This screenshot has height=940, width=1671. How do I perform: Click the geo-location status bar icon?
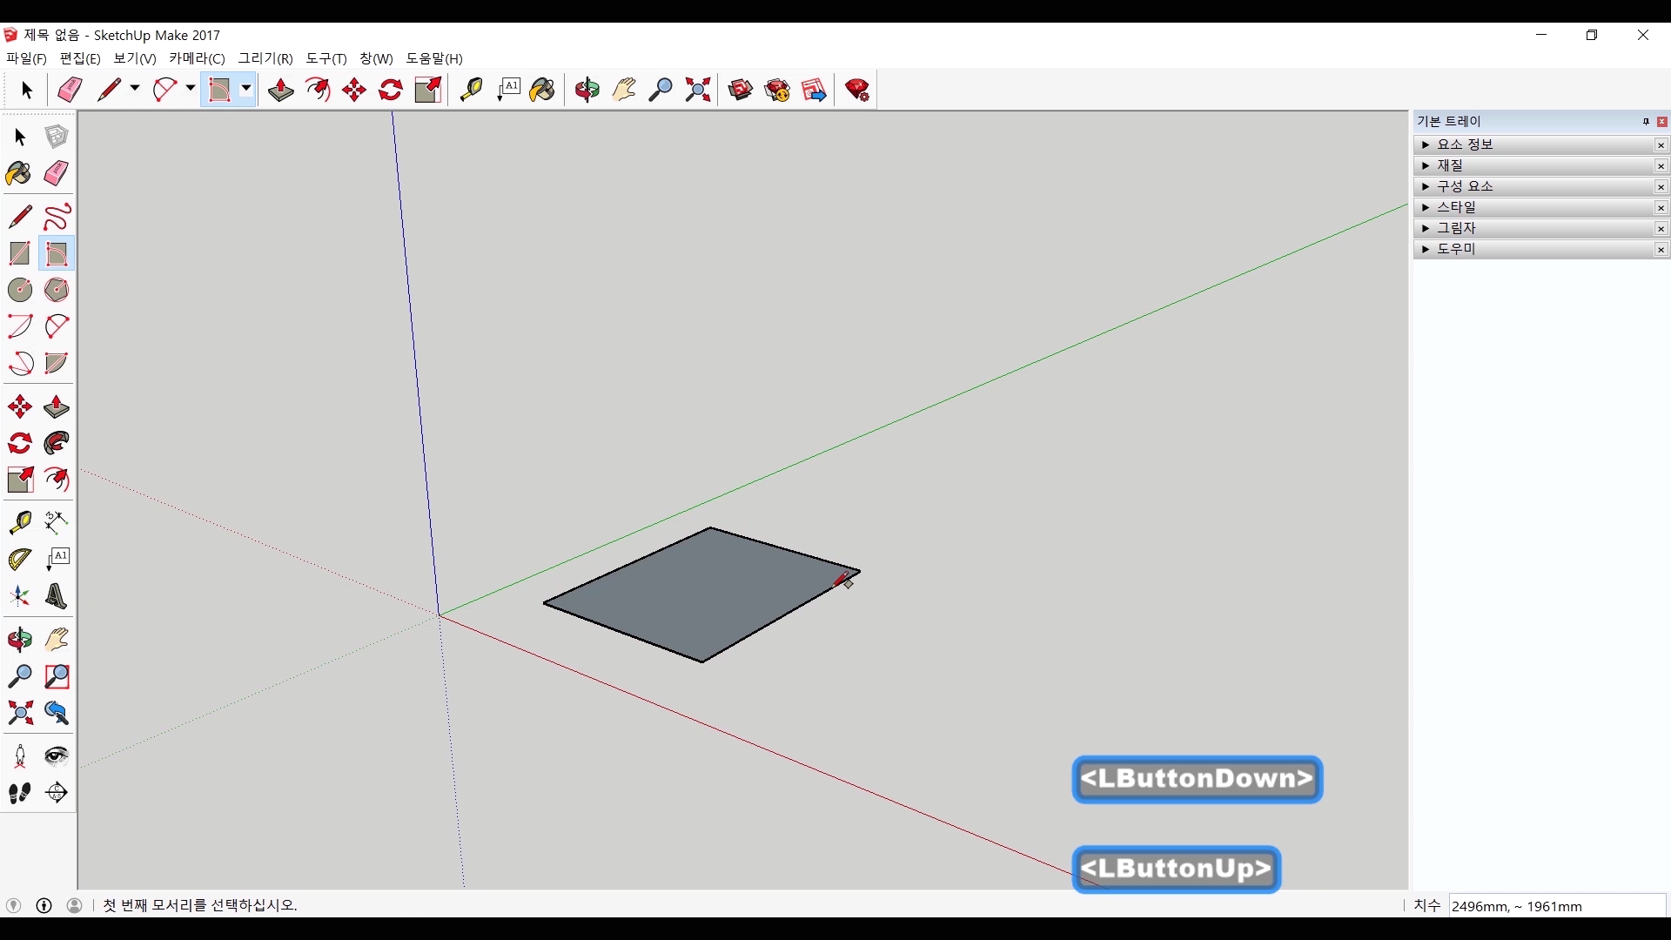click(13, 905)
